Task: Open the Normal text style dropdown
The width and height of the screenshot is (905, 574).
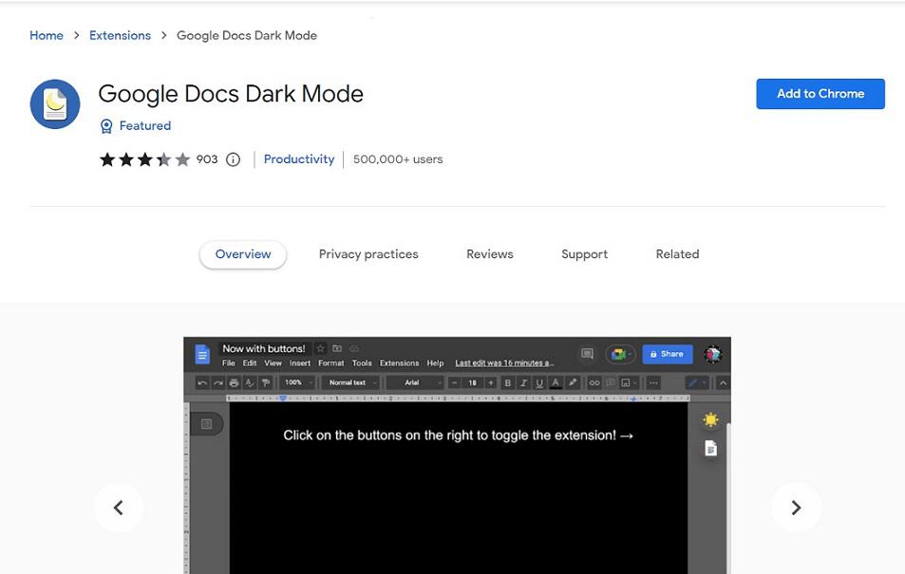Action: tap(350, 382)
